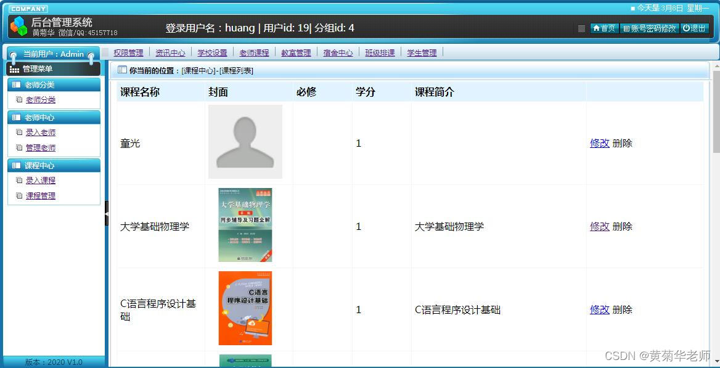The width and height of the screenshot is (720, 368).
Task: Click the scrollbar up arrow
Action: pos(716,66)
